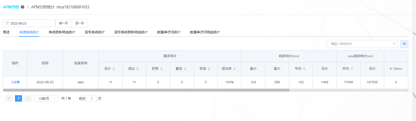Viewport: 416px width, 121px height.
Task: Click the table column settings icon button
Action: [x=404, y=44]
